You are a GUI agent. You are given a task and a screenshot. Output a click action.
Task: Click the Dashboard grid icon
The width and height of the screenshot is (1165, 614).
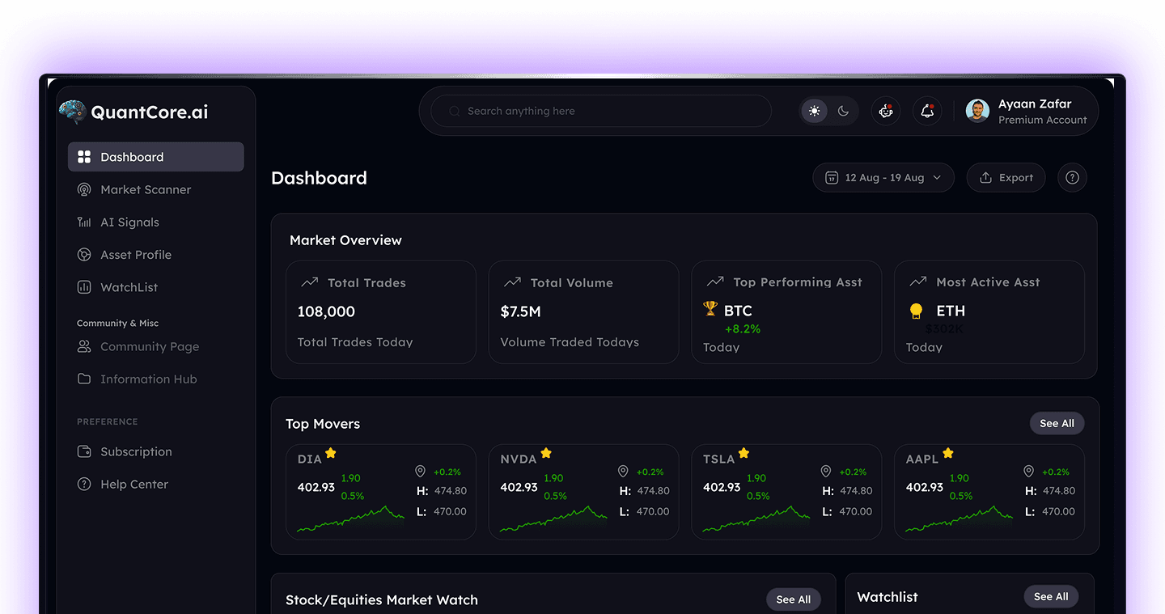click(x=84, y=157)
